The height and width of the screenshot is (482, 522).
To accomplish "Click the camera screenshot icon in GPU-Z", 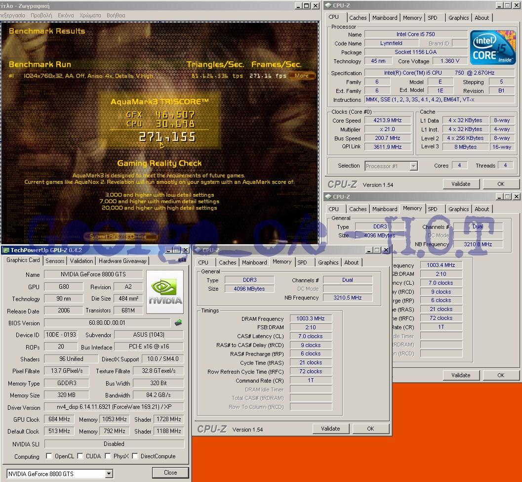I will (x=182, y=260).
